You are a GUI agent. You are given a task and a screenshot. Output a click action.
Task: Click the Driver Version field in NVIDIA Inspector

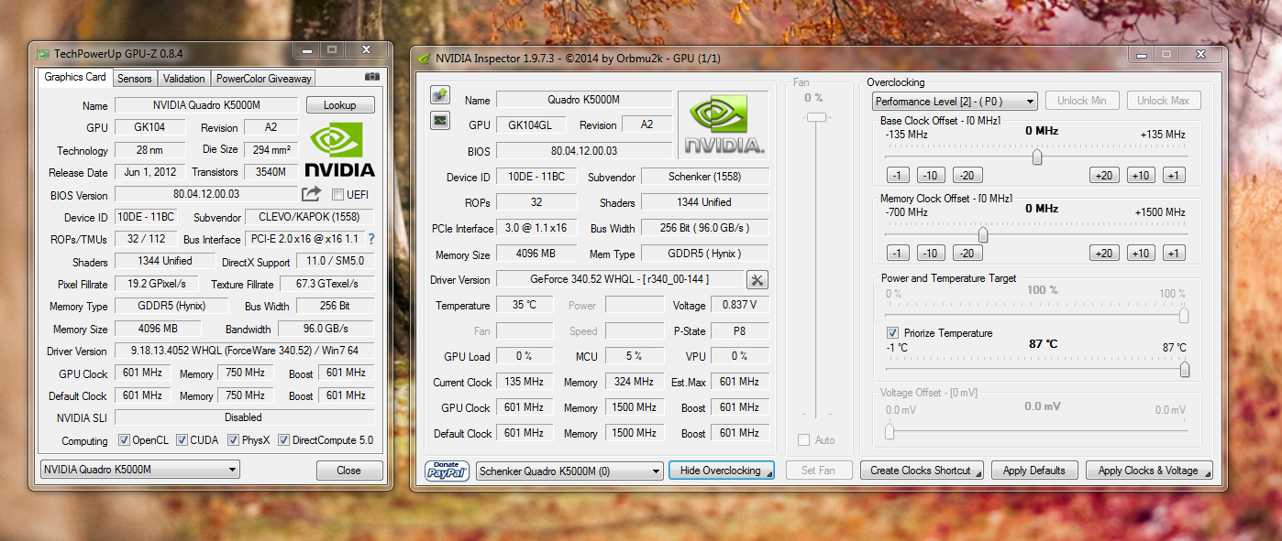tap(620, 279)
